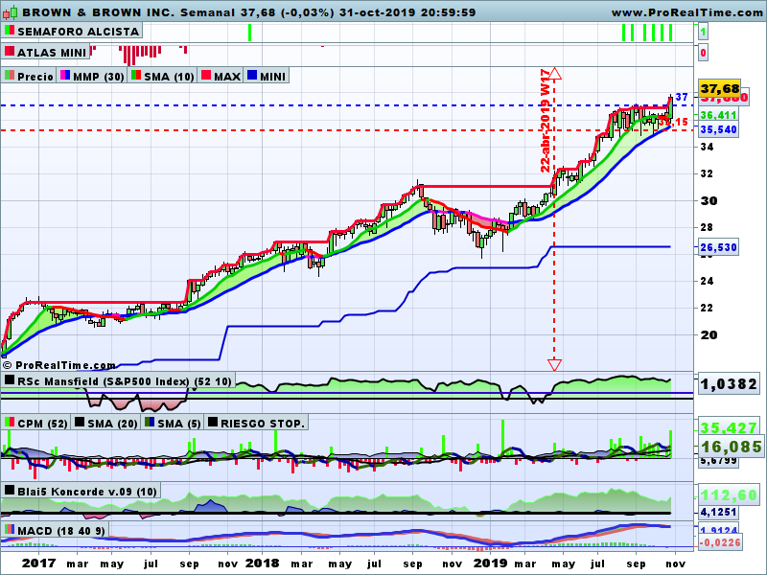This screenshot has height=575, width=767.
Task: Click the 16,085 CPM value
Action: pos(731,447)
